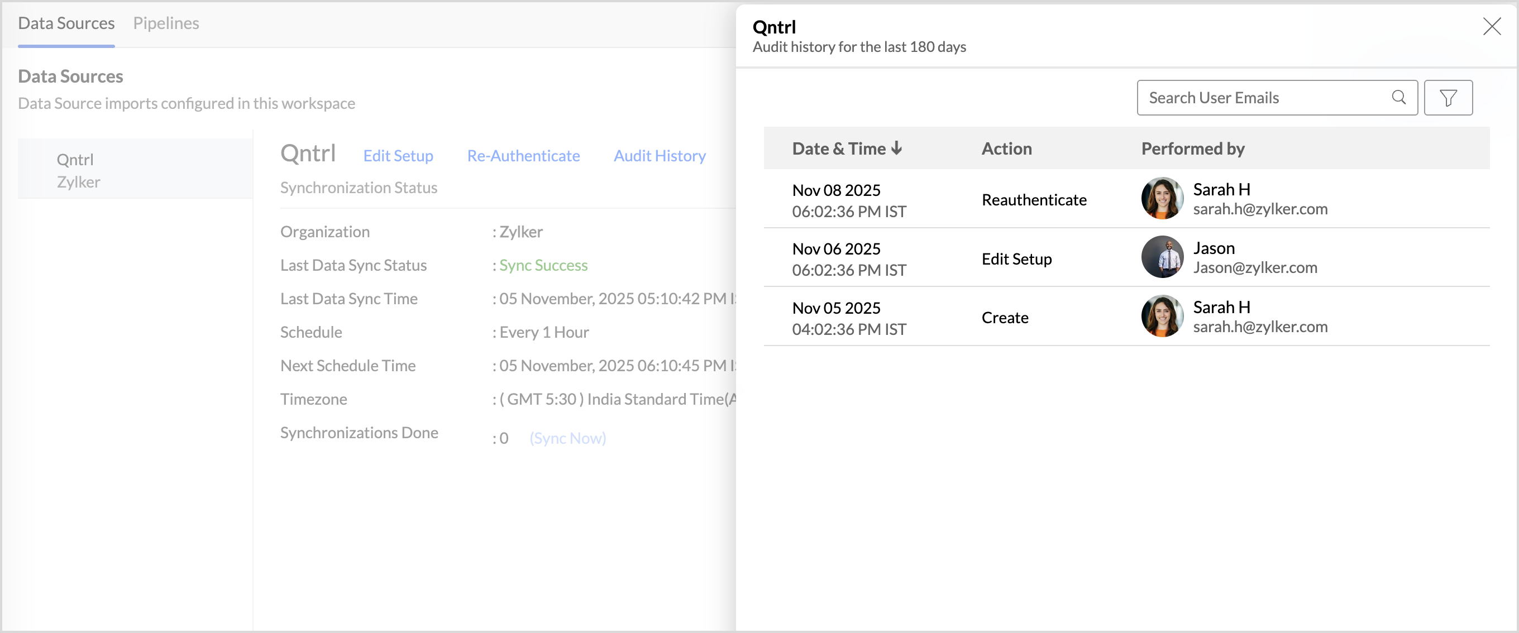Open the Edit Setup link
Viewport: 1519px width, 633px height.
point(398,156)
